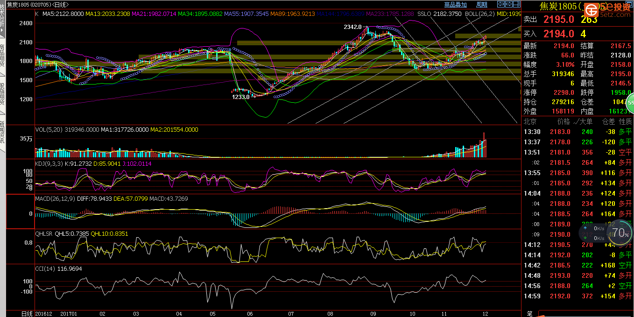
Task: Select the 13:51 trade row
Action: tap(578, 152)
